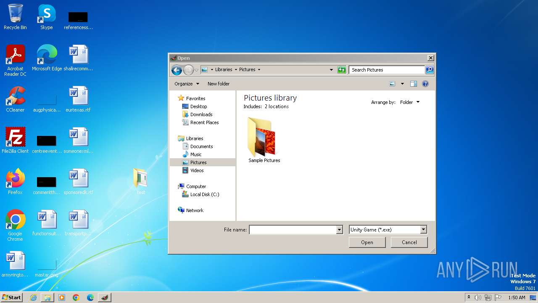The height and width of the screenshot is (303, 538).
Task: Click Libraries in the address breadcrumb
Action: [224, 70]
